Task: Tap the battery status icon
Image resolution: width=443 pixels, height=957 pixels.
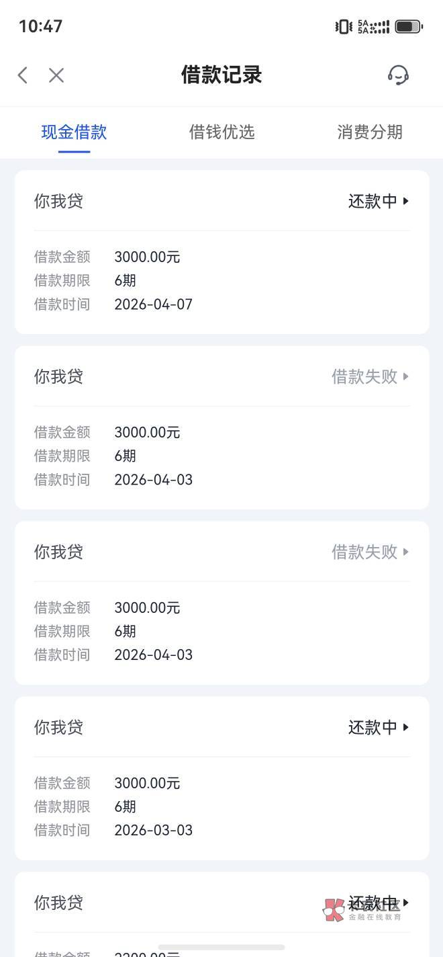Action: click(x=408, y=27)
